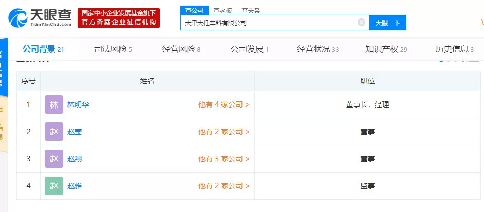Click the official credit agency red banner
Viewport: 484px width, 212px height.
[119, 18]
